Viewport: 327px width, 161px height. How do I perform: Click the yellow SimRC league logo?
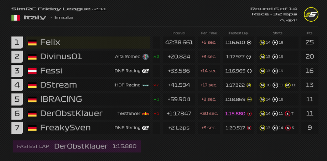click(311, 14)
